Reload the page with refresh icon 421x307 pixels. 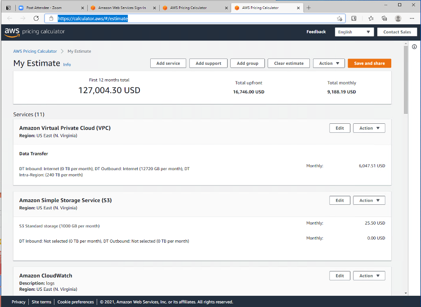click(x=36, y=18)
